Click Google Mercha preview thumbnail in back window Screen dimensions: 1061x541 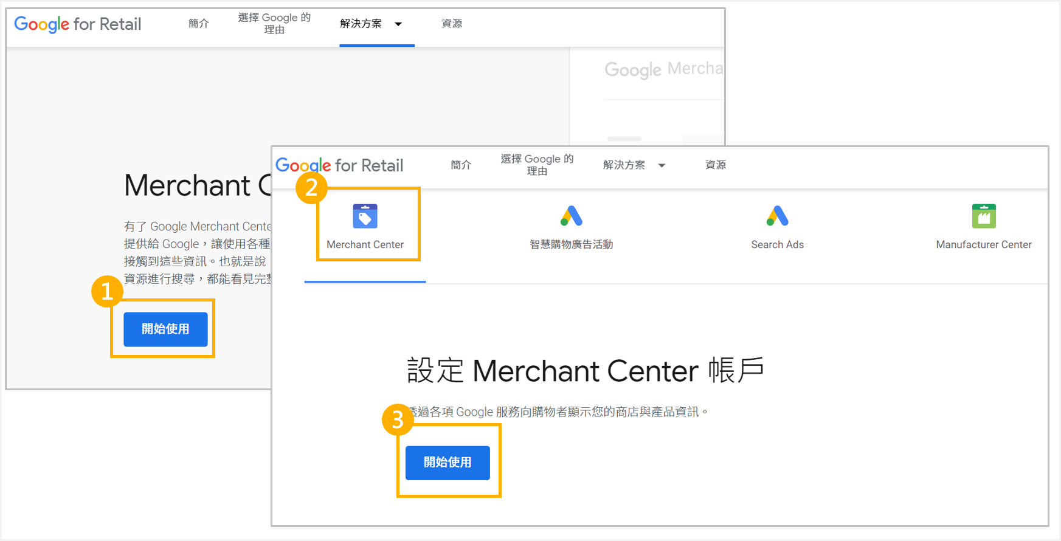point(664,69)
